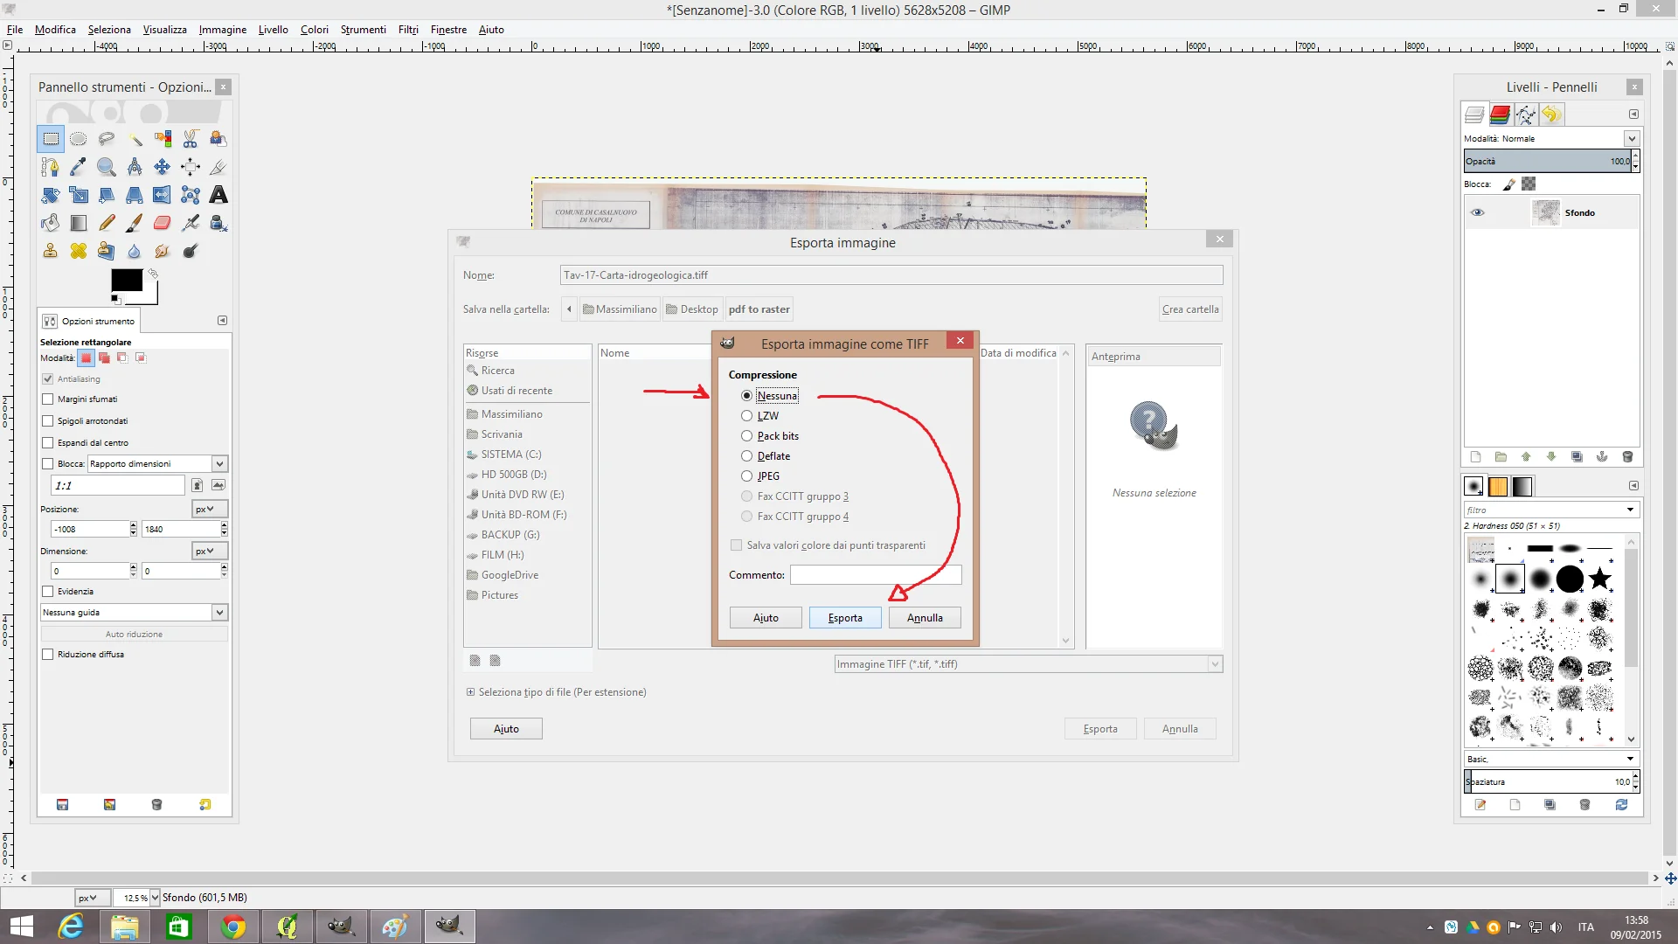
Task: Select the Fuzzy Select magic wand tool
Action: (135, 139)
